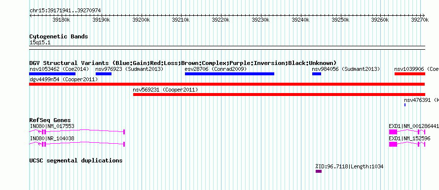Open the INO80|NR_104038 gene label
This screenshot has width=439, height=190.
[x=52, y=139]
